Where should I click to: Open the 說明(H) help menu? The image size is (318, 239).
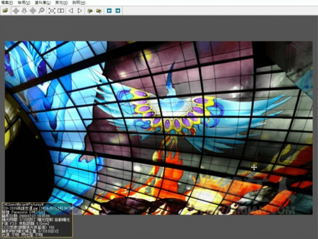click(79, 3)
